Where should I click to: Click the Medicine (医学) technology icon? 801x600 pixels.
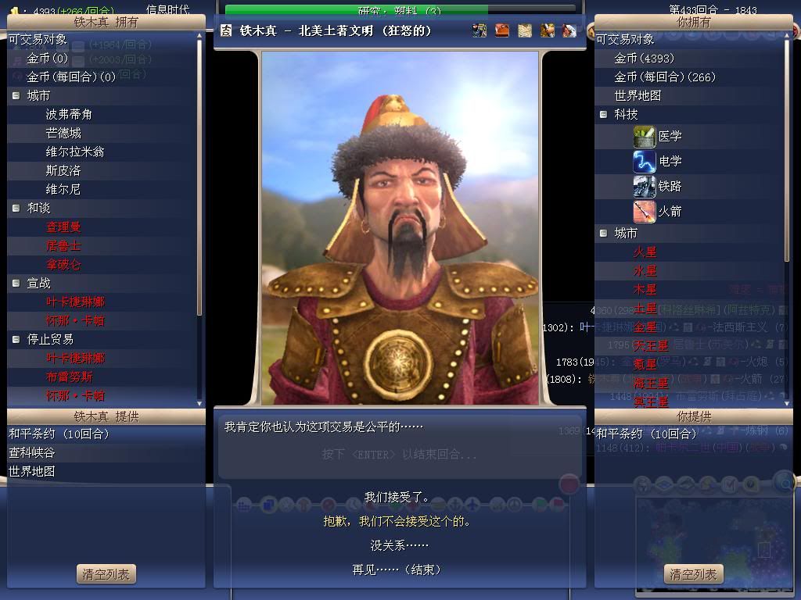coord(645,136)
